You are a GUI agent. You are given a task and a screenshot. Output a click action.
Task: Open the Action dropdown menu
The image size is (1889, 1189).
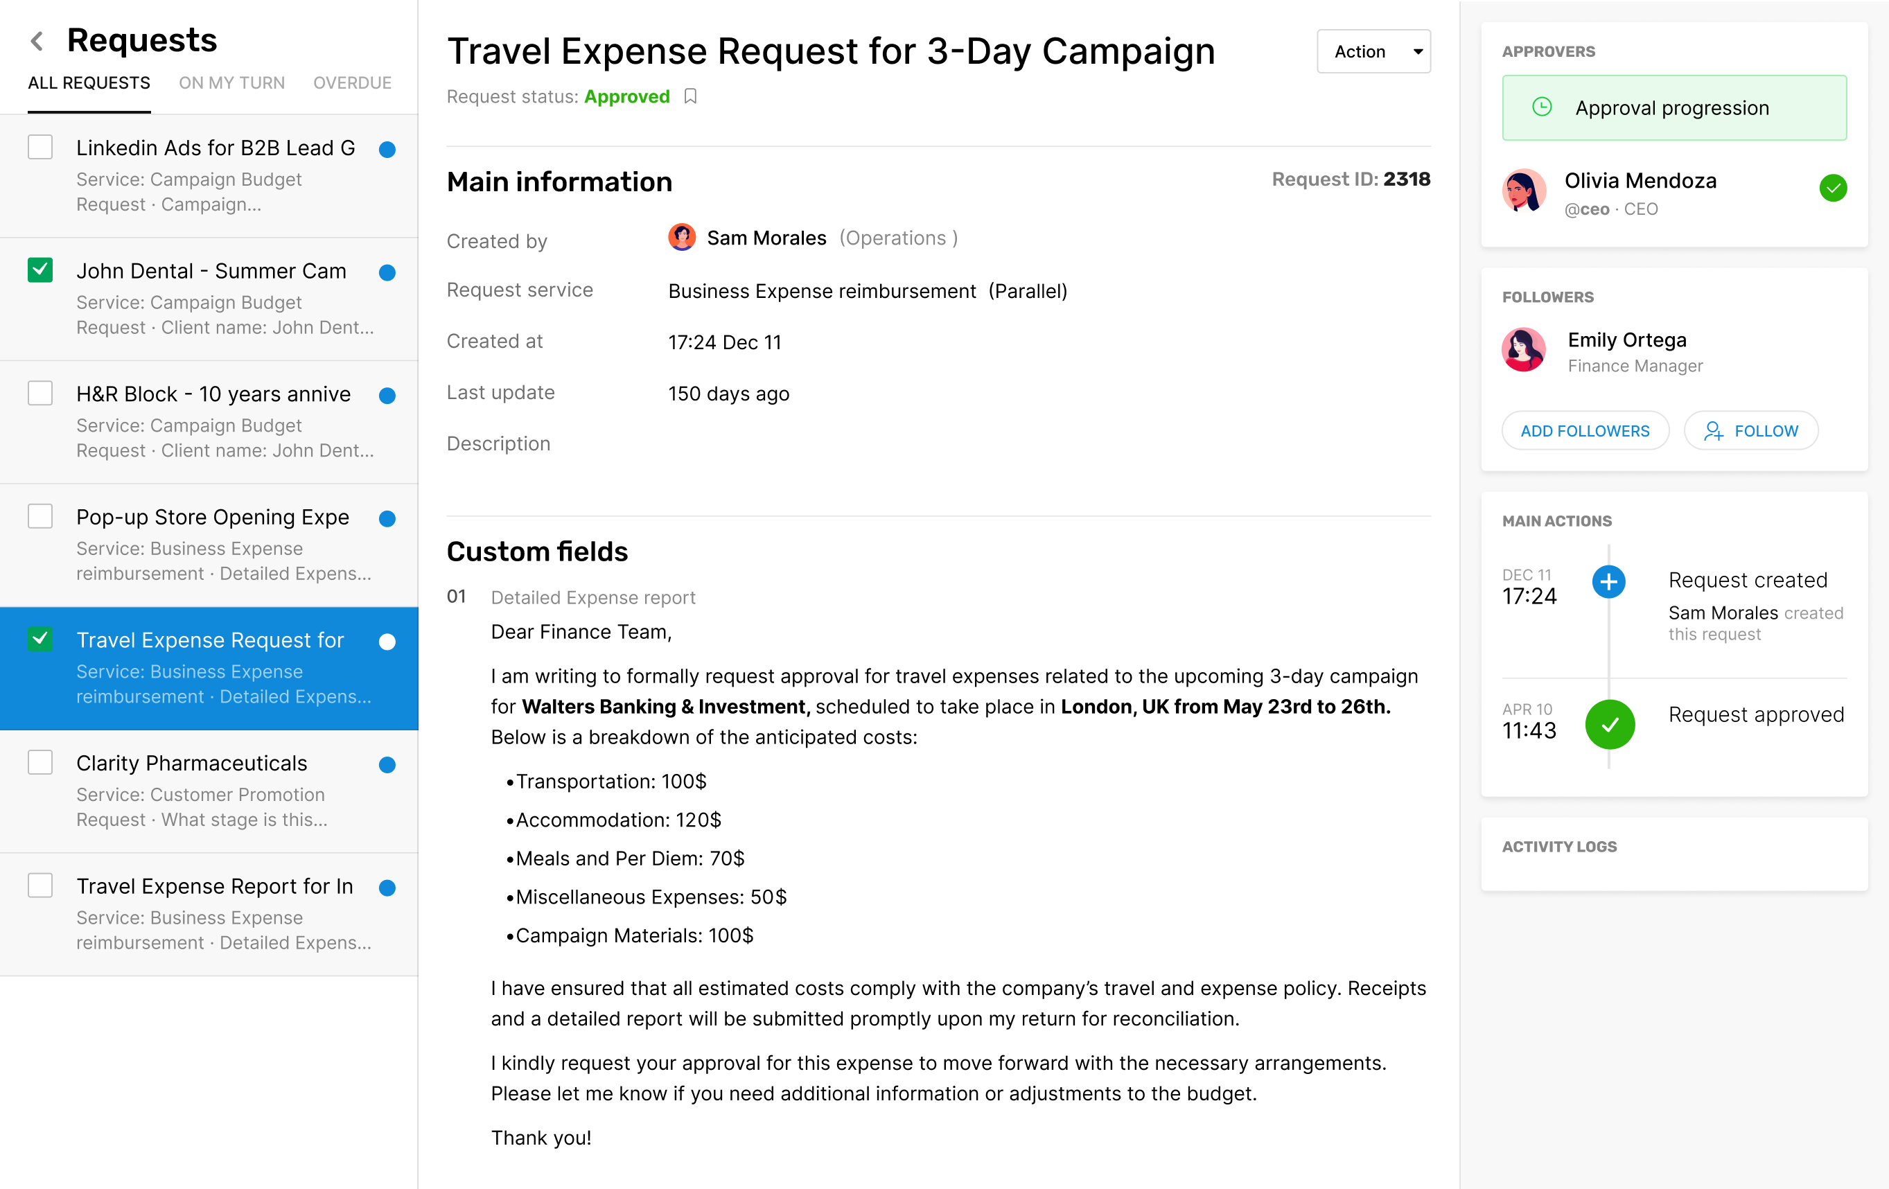[x=1374, y=51]
